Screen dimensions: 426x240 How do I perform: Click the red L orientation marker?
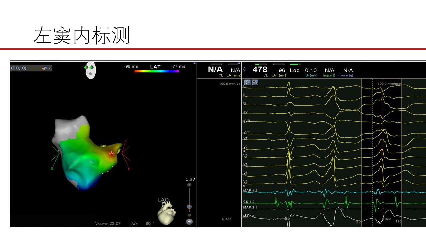[129, 169]
